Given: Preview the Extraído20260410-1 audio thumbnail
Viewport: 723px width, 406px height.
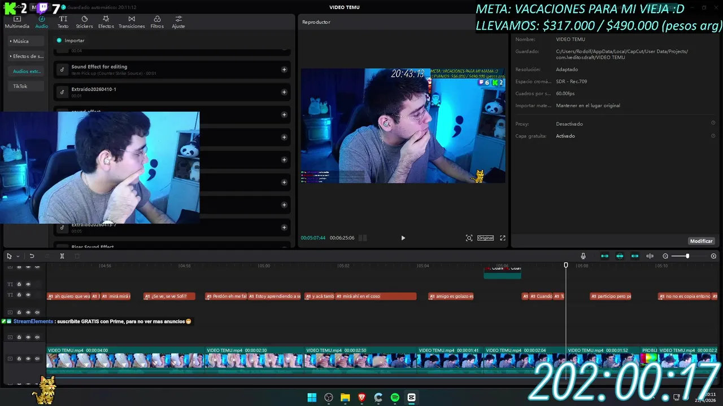Looking at the screenshot, I should click(62, 92).
